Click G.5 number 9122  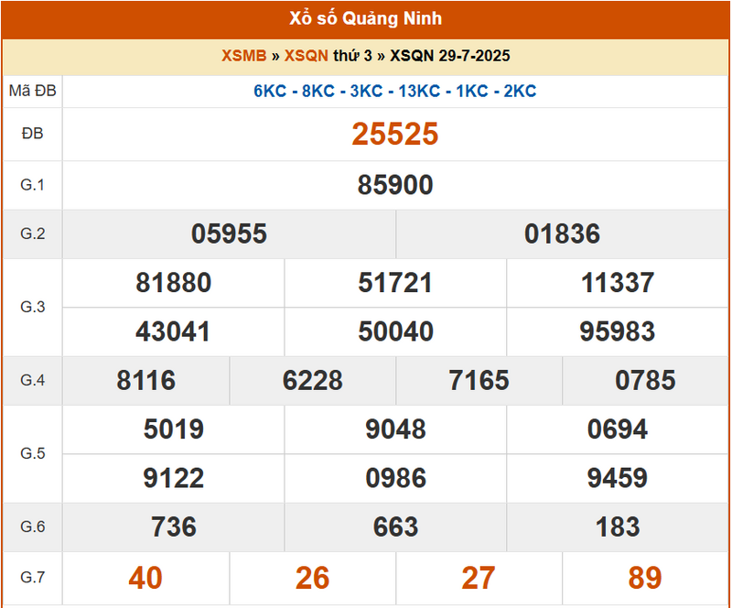174,478
